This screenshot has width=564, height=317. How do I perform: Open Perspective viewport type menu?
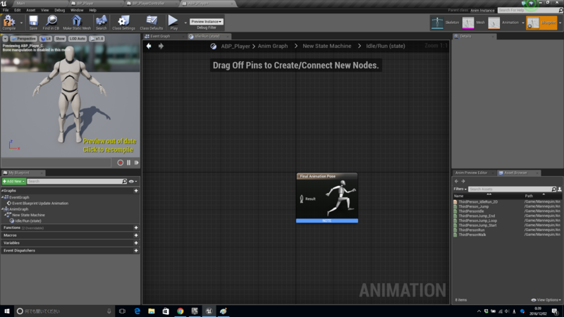coord(24,39)
